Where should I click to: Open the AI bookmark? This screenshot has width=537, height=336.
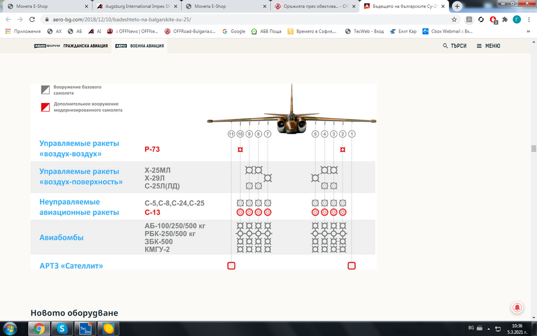click(95, 31)
